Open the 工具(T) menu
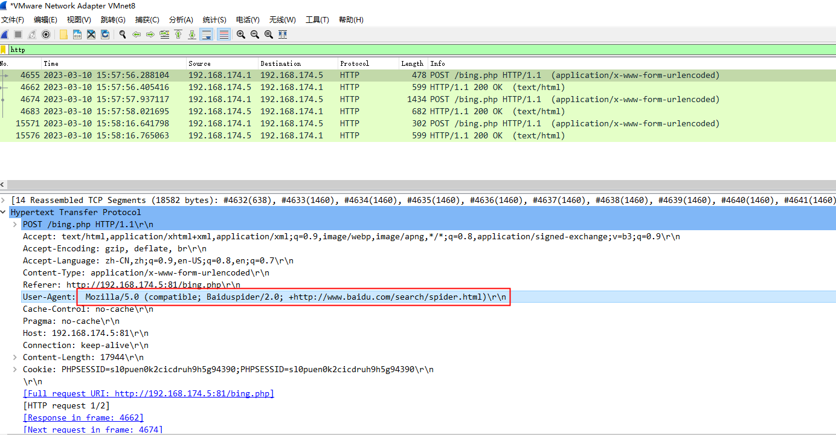Image resolution: width=836 pixels, height=435 pixels. (x=317, y=20)
